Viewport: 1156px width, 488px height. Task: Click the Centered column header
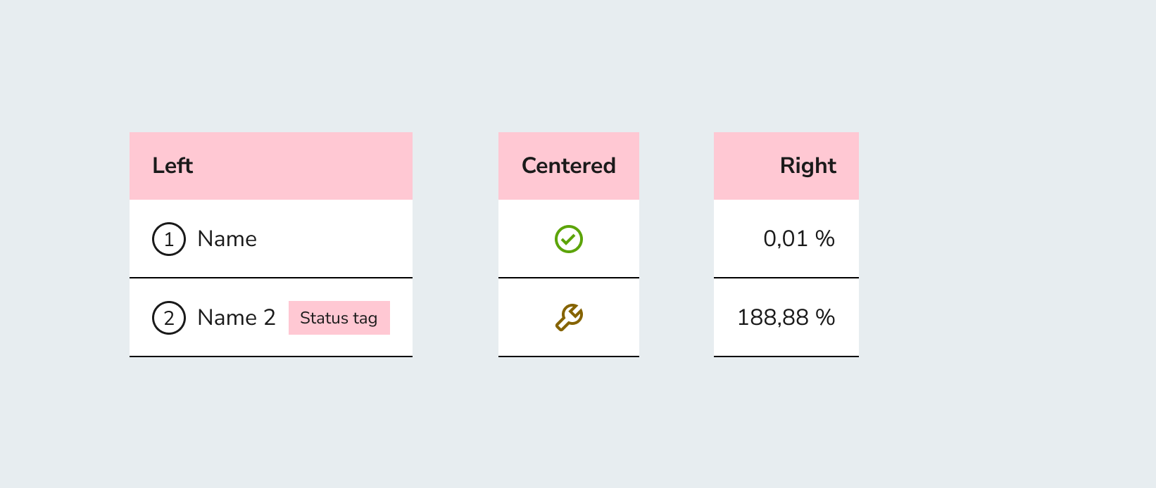coord(569,166)
